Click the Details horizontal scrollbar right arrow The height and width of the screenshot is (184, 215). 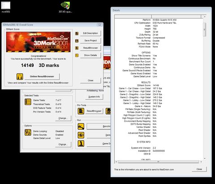coord(201,162)
